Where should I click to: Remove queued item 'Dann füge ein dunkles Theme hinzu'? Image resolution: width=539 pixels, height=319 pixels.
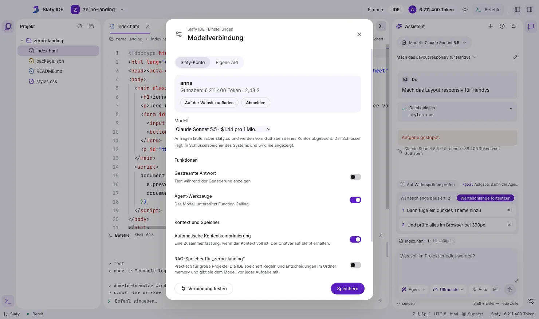point(509,210)
